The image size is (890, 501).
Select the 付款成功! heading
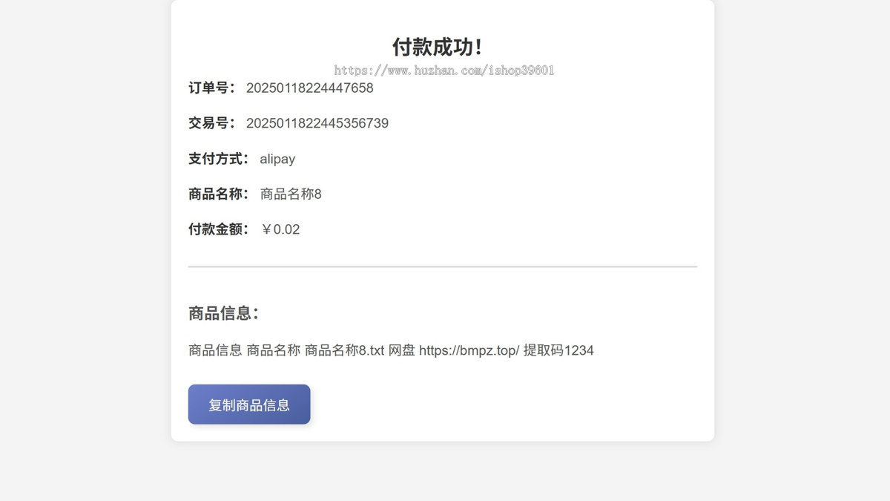(438, 48)
